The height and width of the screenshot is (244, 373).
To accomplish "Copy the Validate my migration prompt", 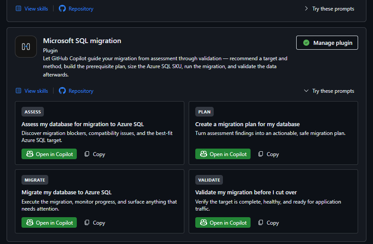I will (x=269, y=222).
